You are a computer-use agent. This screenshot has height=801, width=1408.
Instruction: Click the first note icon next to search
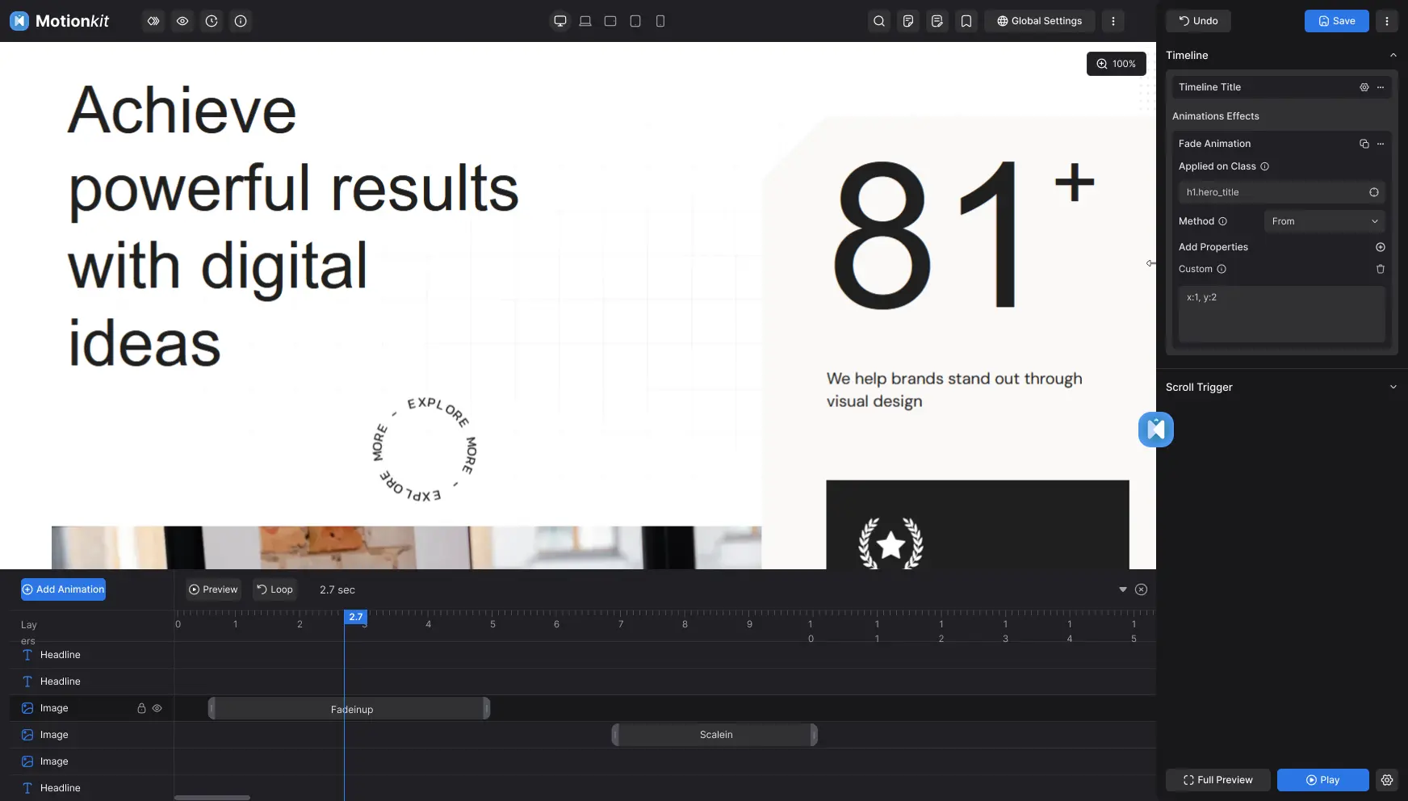[x=908, y=21]
